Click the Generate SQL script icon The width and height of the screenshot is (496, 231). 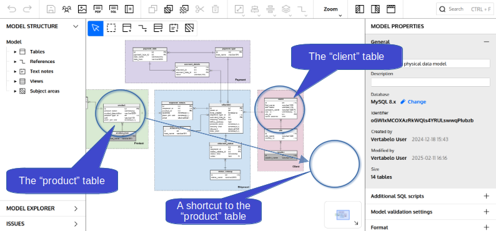pos(113,9)
